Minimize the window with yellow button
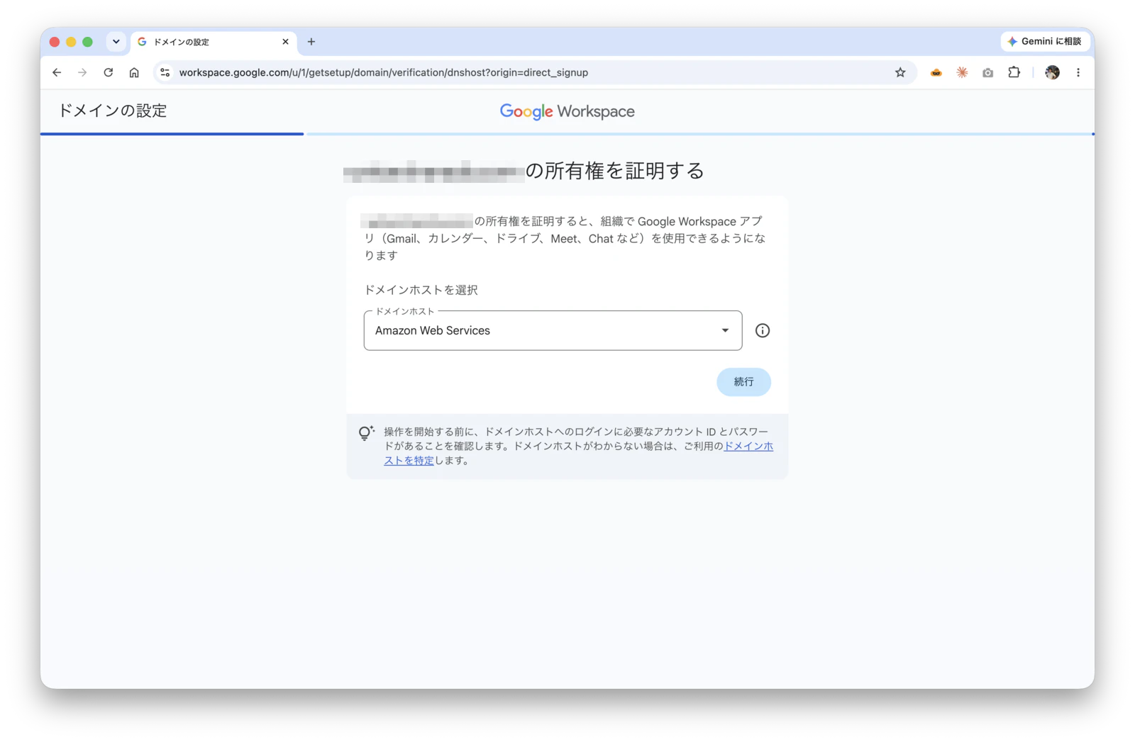The width and height of the screenshot is (1135, 742). click(71, 42)
